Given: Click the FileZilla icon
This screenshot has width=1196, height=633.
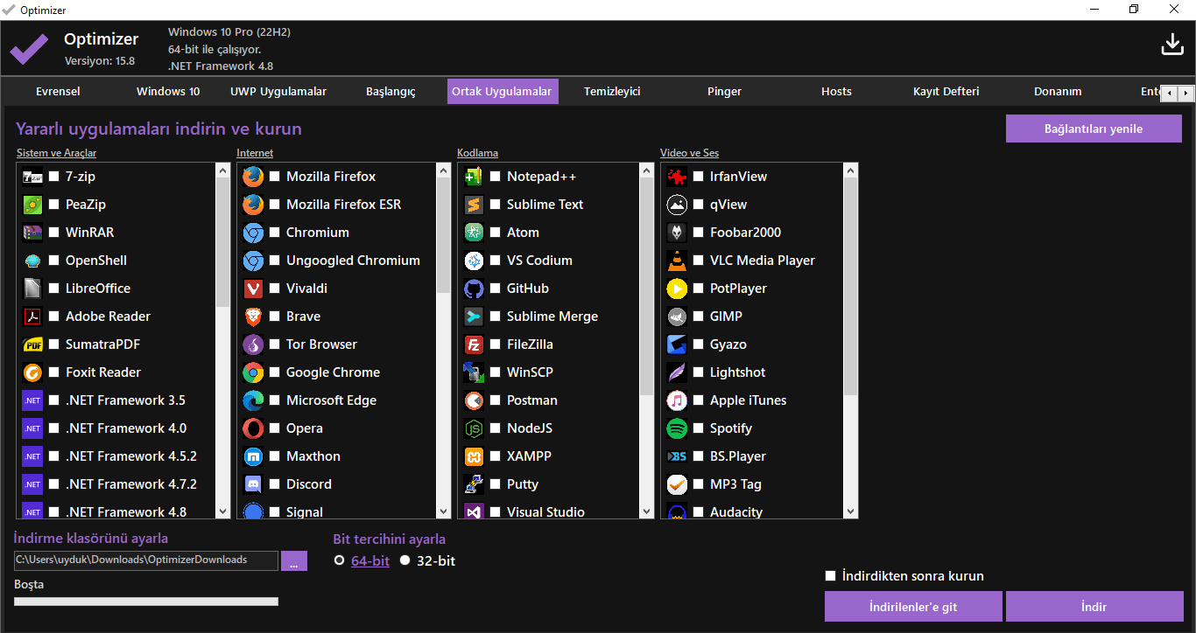Looking at the screenshot, I should [474, 344].
